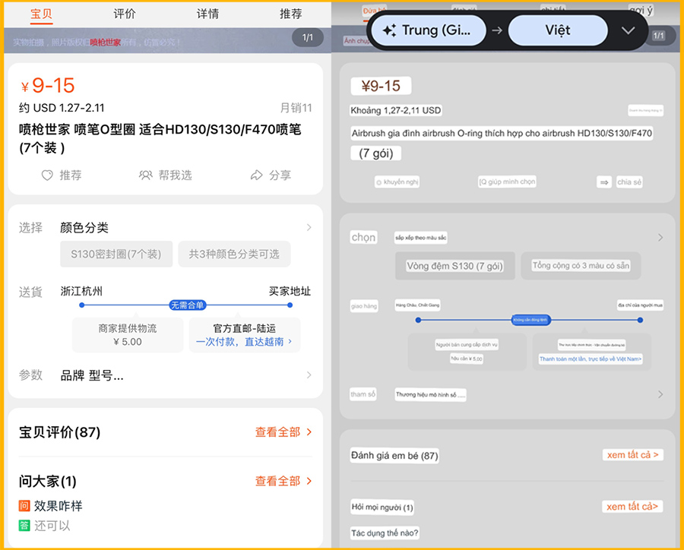Expand the 颜色分类 selection row
This screenshot has height=550, width=684.
(309, 227)
